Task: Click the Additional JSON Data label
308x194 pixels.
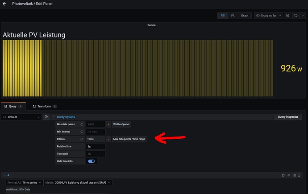Action: [18, 190]
